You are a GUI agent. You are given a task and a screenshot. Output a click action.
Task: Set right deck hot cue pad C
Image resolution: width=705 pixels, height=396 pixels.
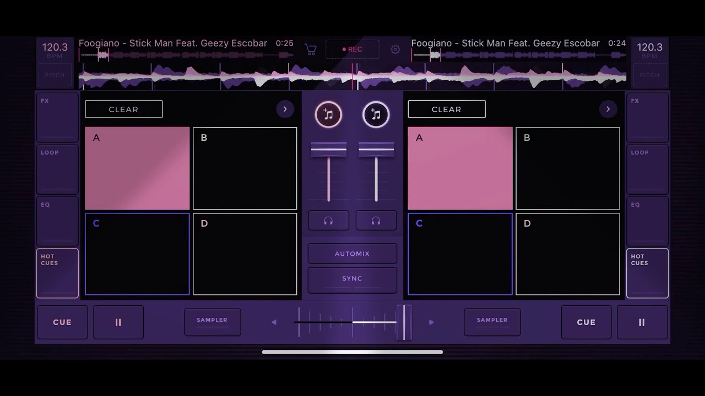click(460, 254)
